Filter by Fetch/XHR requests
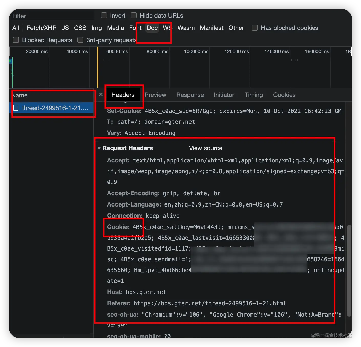Viewport: 361px width, 347px height. [41, 28]
